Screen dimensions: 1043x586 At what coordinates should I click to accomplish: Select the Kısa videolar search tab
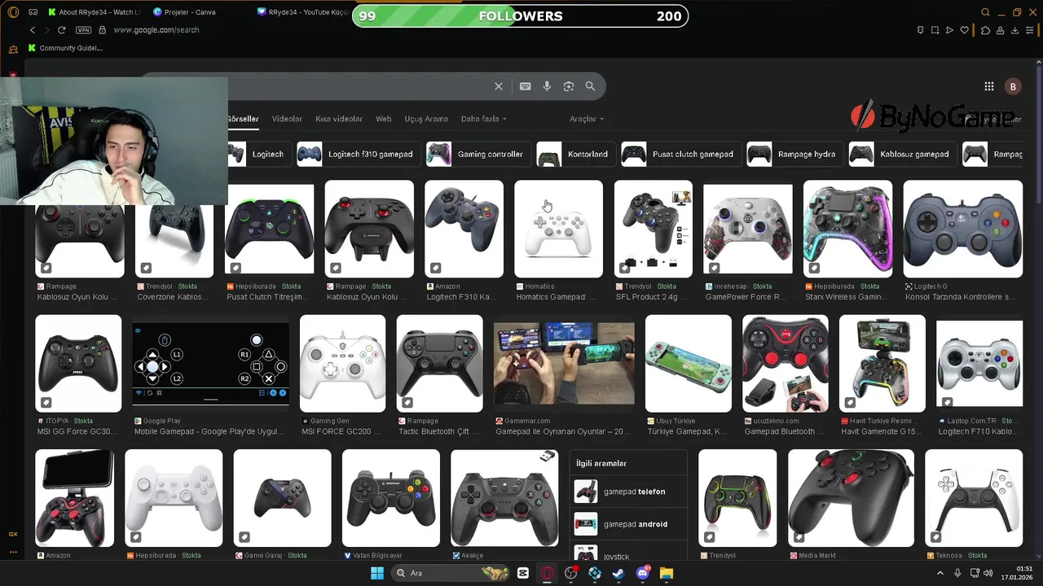point(339,119)
